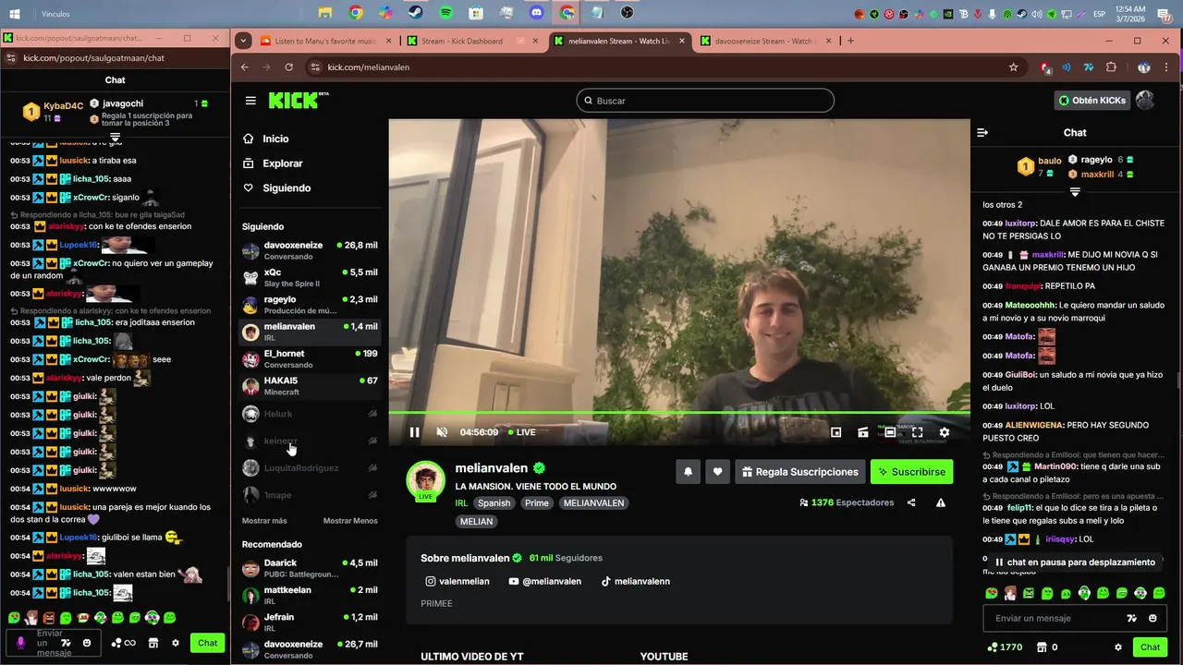Unmute the stream player volume
1183x665 pixels.
[x=442, y=432]
